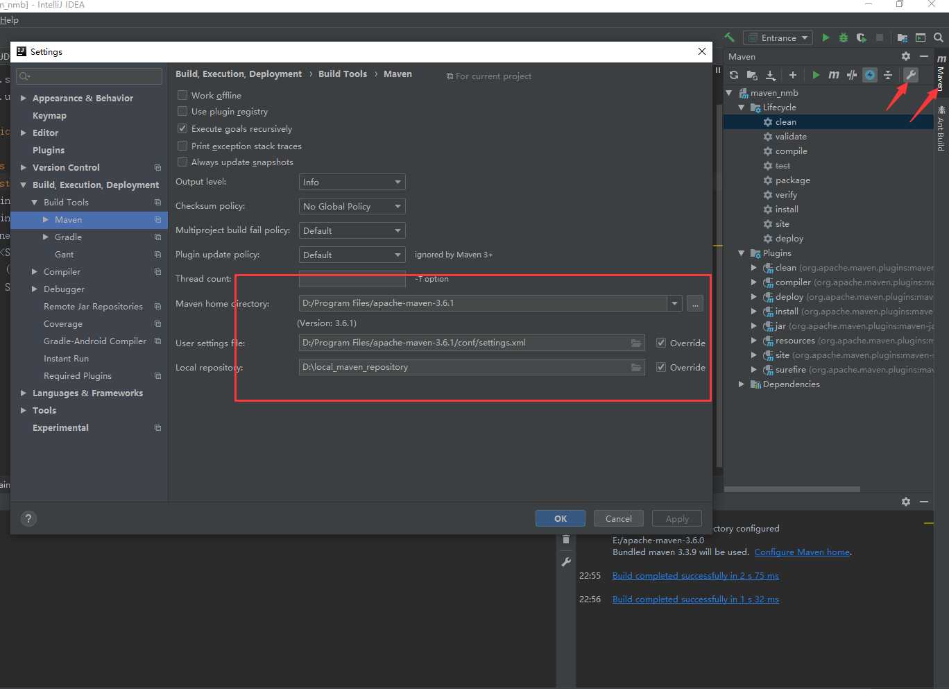
Task: Expand the Dependencies node in the Maven panel
Action: tap(742, 384)
